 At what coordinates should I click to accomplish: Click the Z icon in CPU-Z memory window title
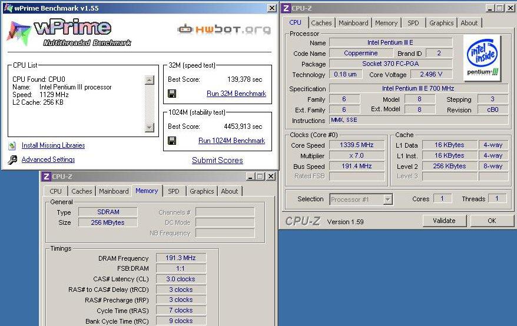pyautogui.click(x=46, y=177)
